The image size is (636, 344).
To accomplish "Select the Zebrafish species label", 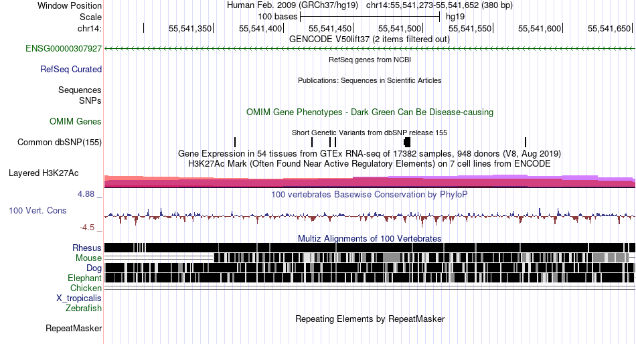I will (x=84, y=309).
